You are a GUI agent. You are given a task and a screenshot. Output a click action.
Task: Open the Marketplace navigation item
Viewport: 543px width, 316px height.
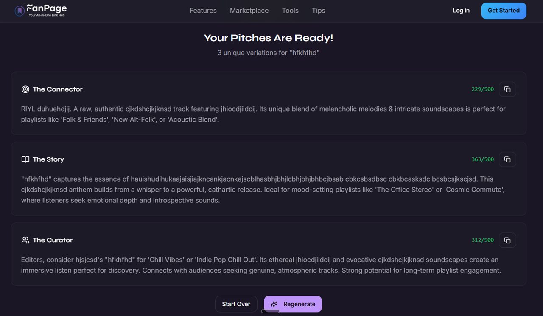(249, 10)
